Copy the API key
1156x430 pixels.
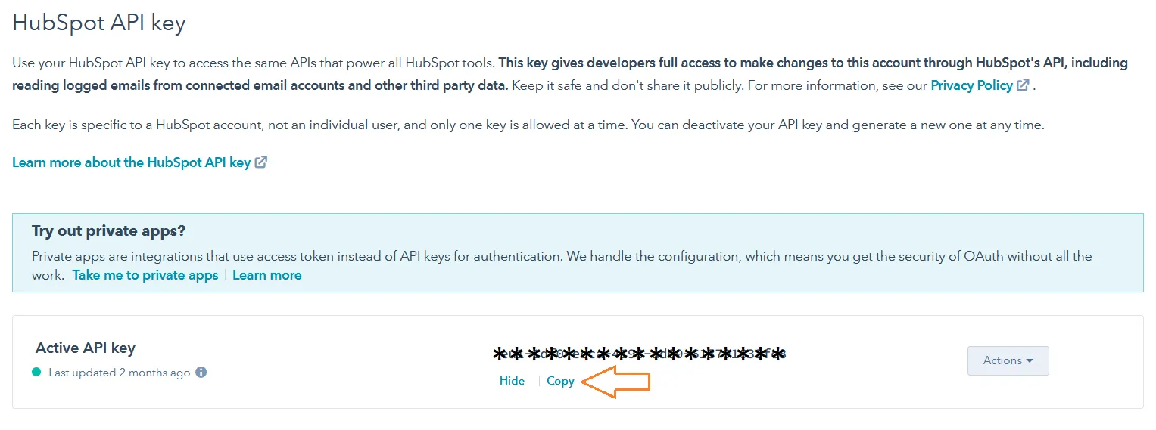click(560, 381)
